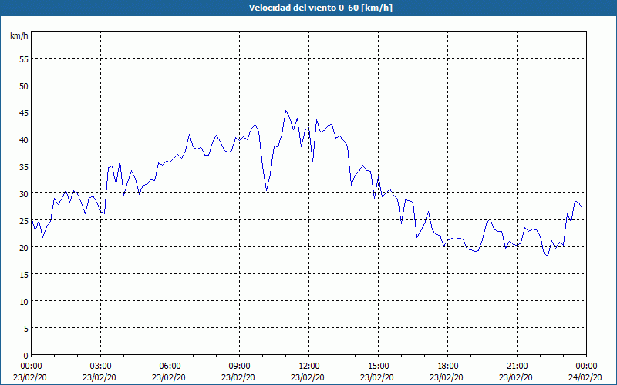Click the 'km/h' axis unit label
The width and height of the screenshot is (617, 385).
tap(19, 35)
